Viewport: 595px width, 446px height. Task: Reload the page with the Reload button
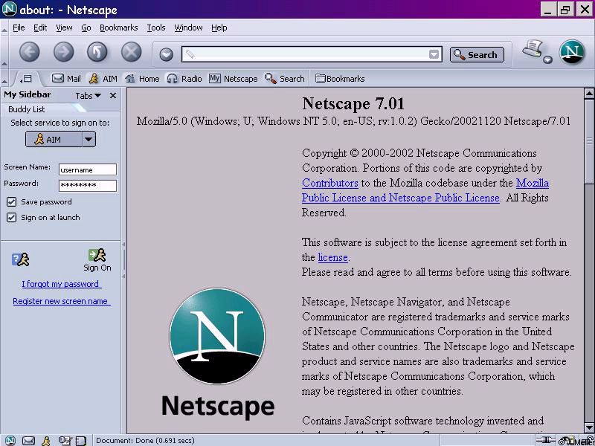point(97,52)
